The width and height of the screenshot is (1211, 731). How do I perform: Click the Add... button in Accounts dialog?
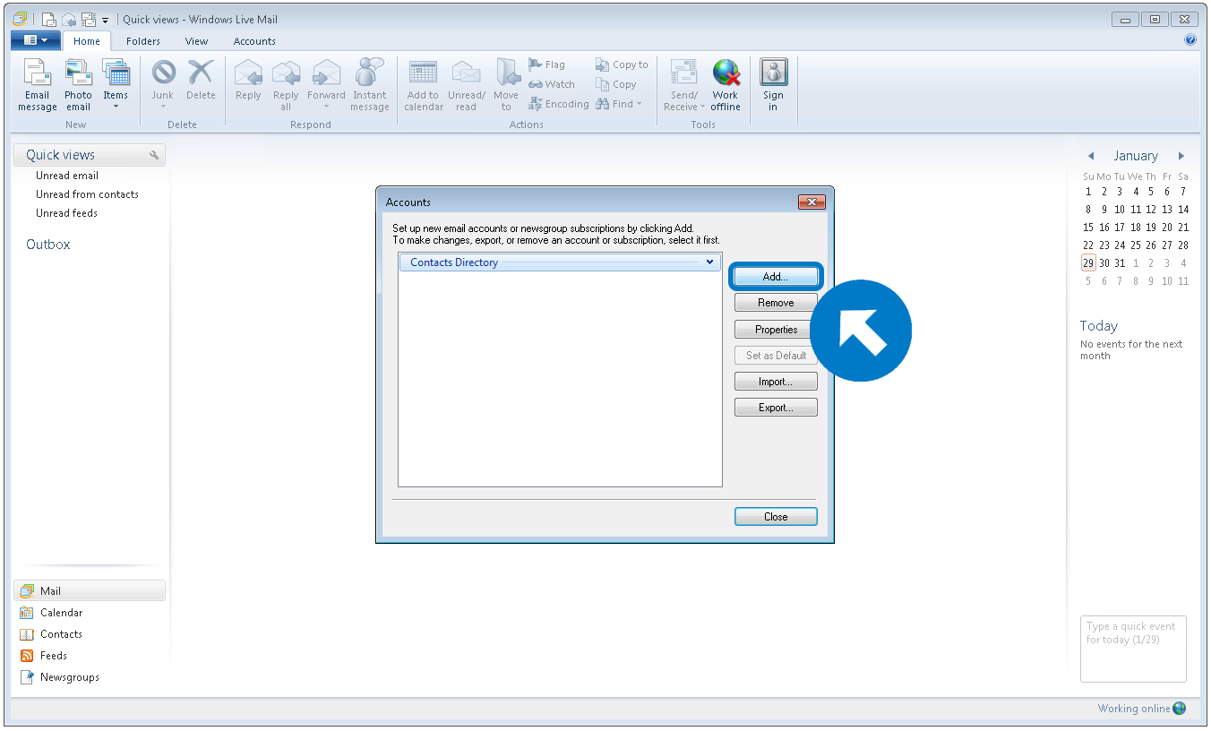[x=776, y=277]
